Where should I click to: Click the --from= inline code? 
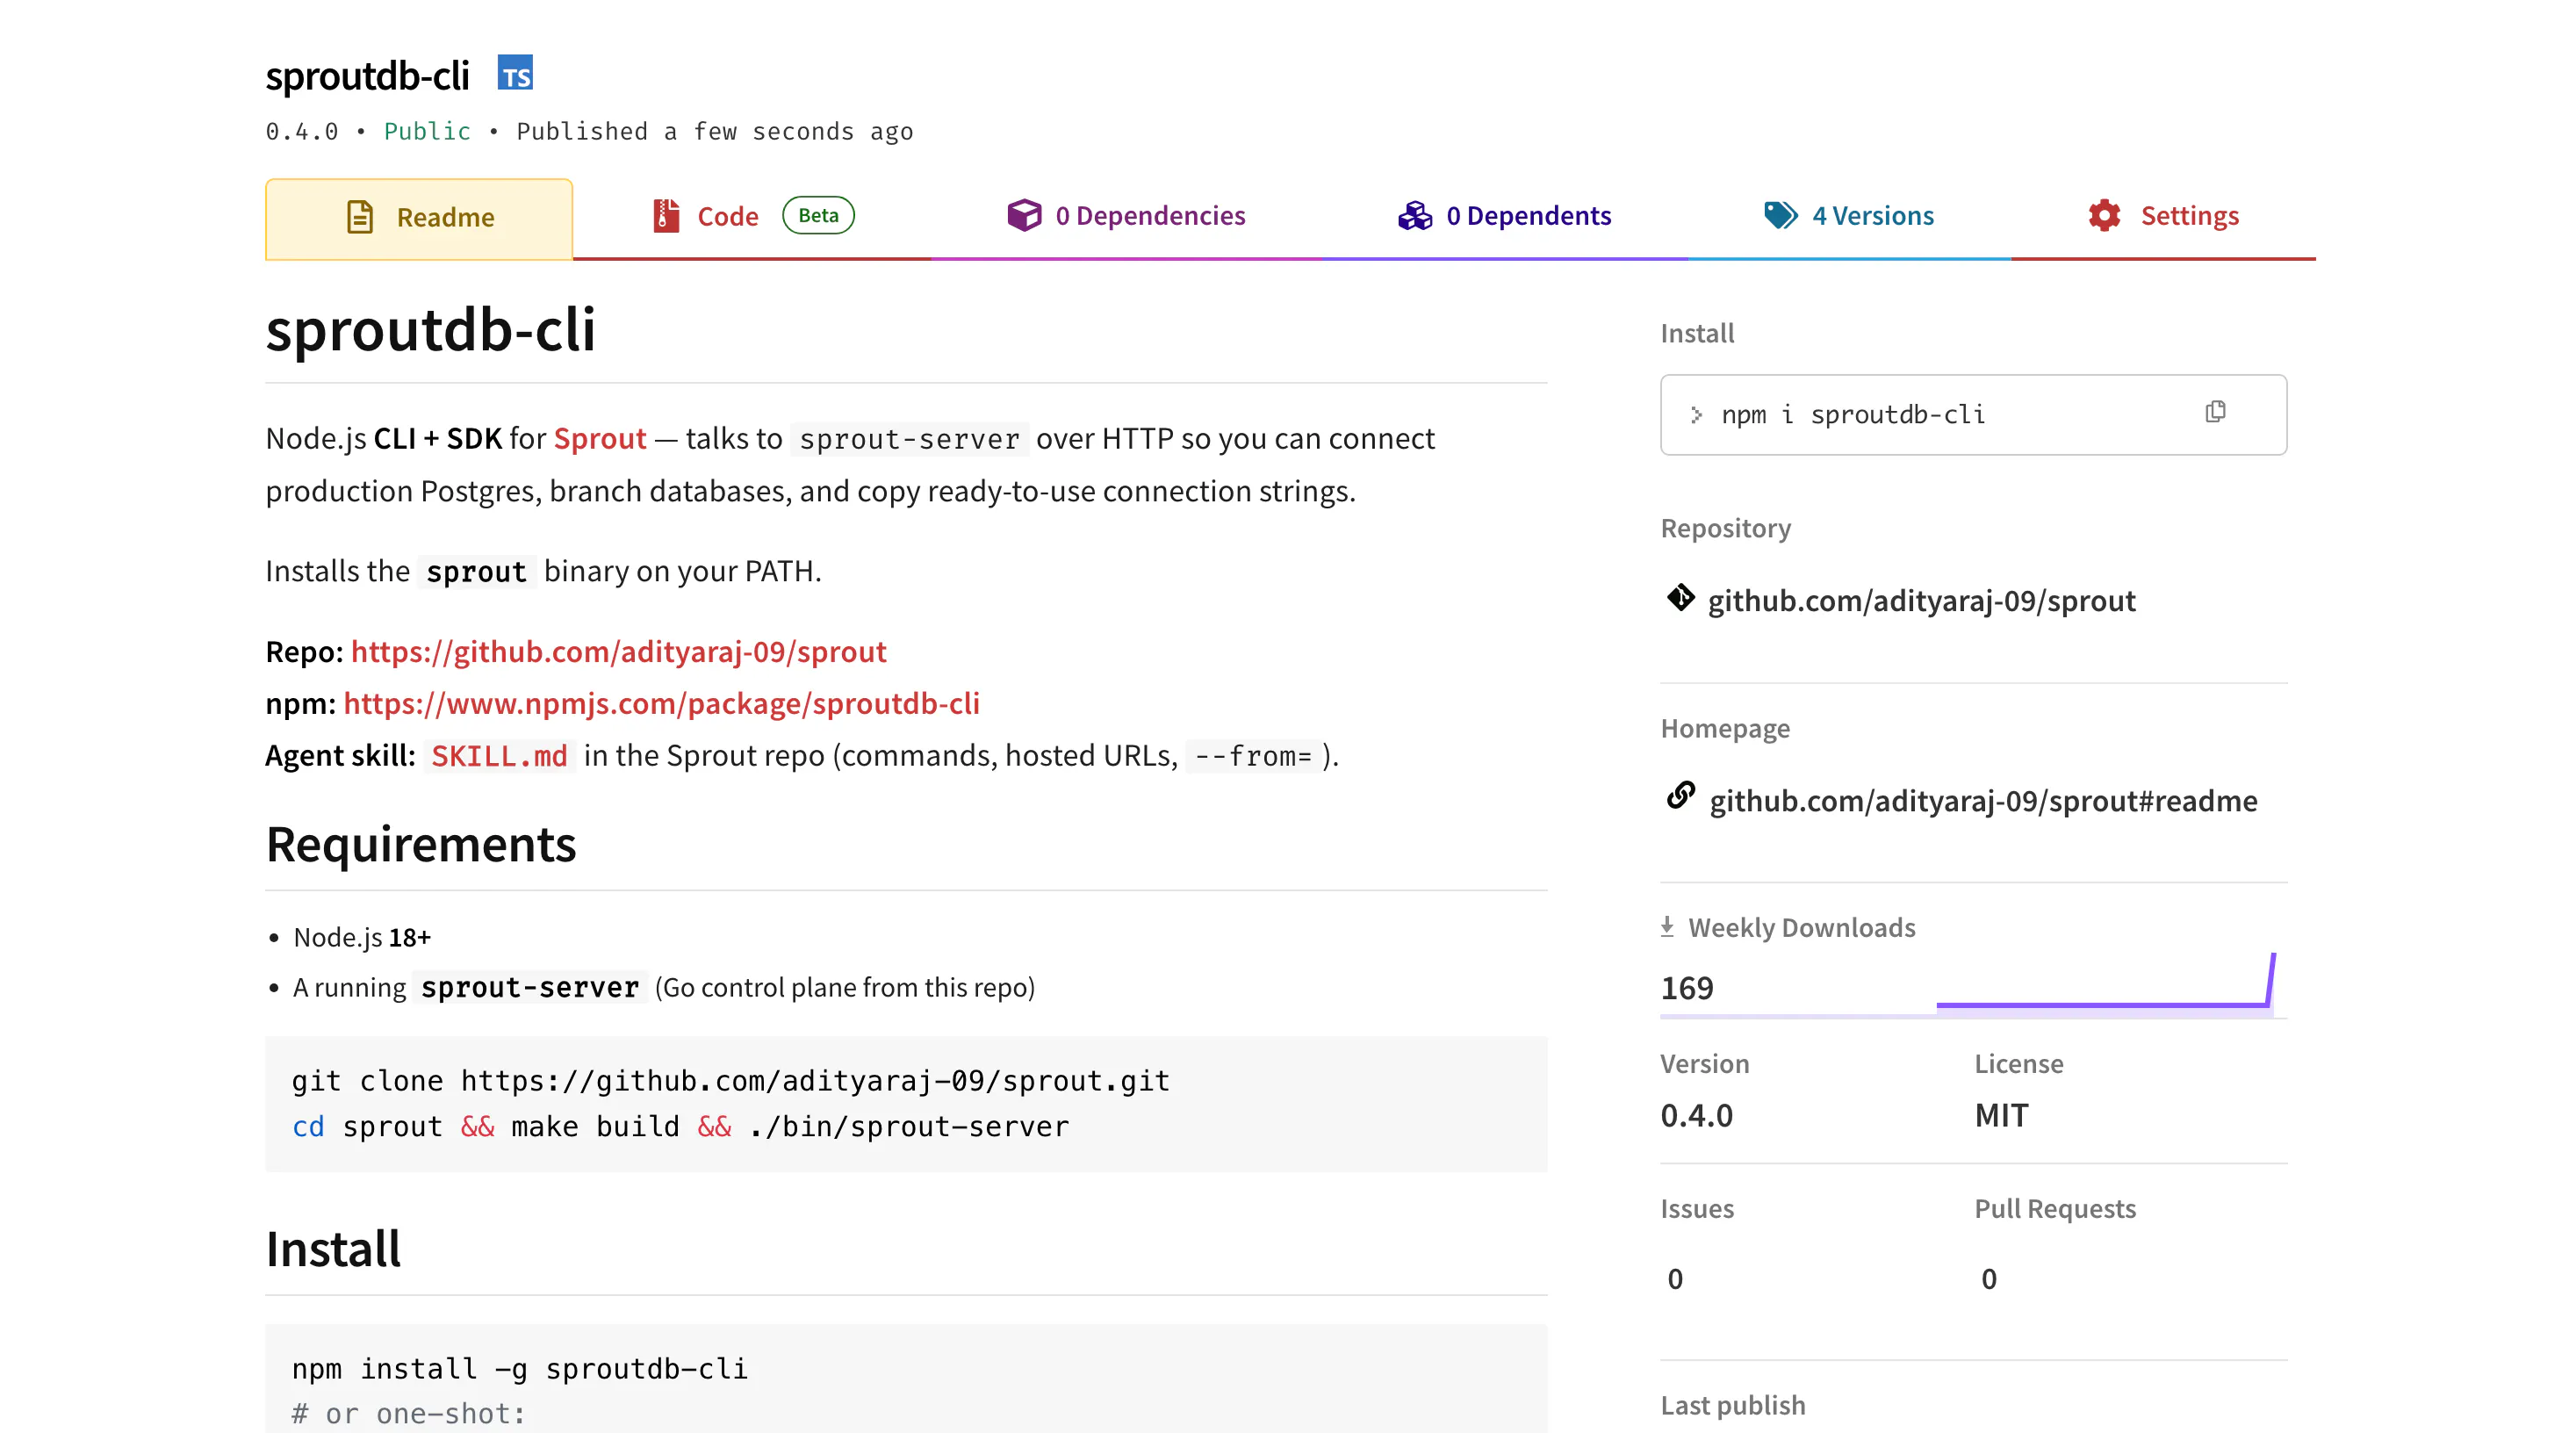coord(1253,756)
